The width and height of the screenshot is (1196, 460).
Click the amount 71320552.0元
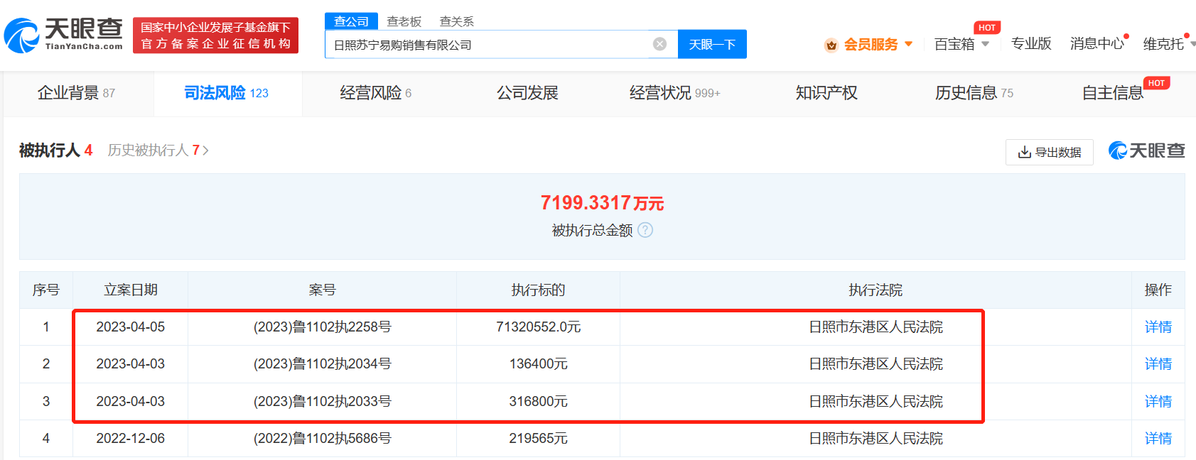pyautogui.click(x=538, y=327)
